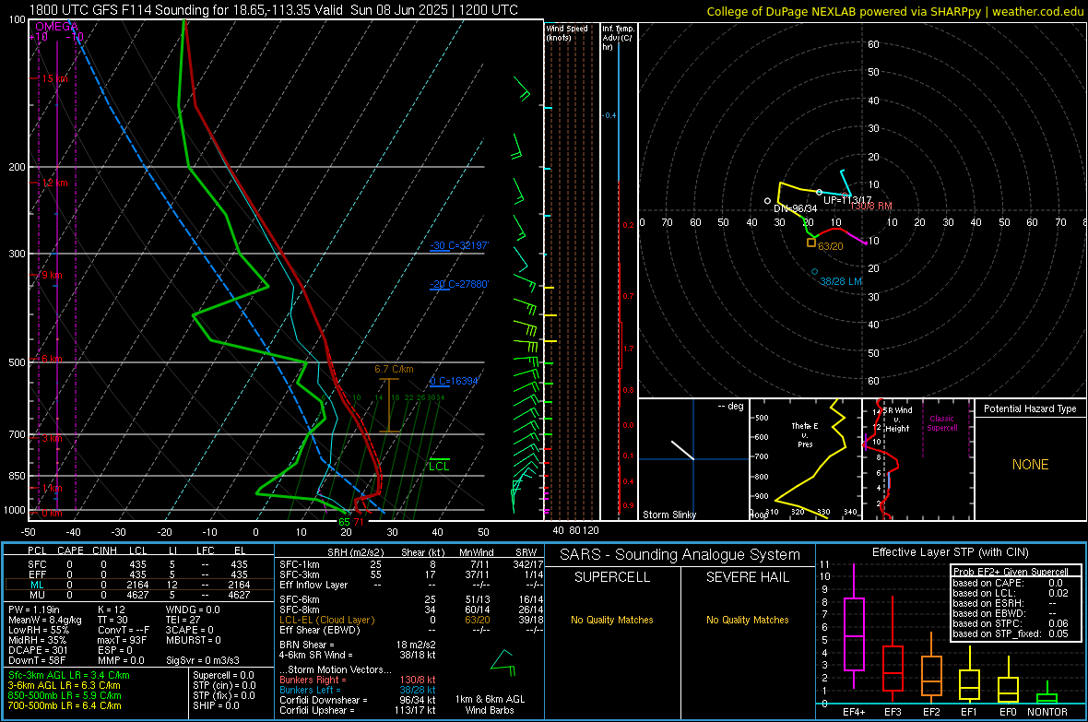Click the Inf. Temp. Adv. panel header
This screenshot has height=722, width=1088.
coord(618,38)
